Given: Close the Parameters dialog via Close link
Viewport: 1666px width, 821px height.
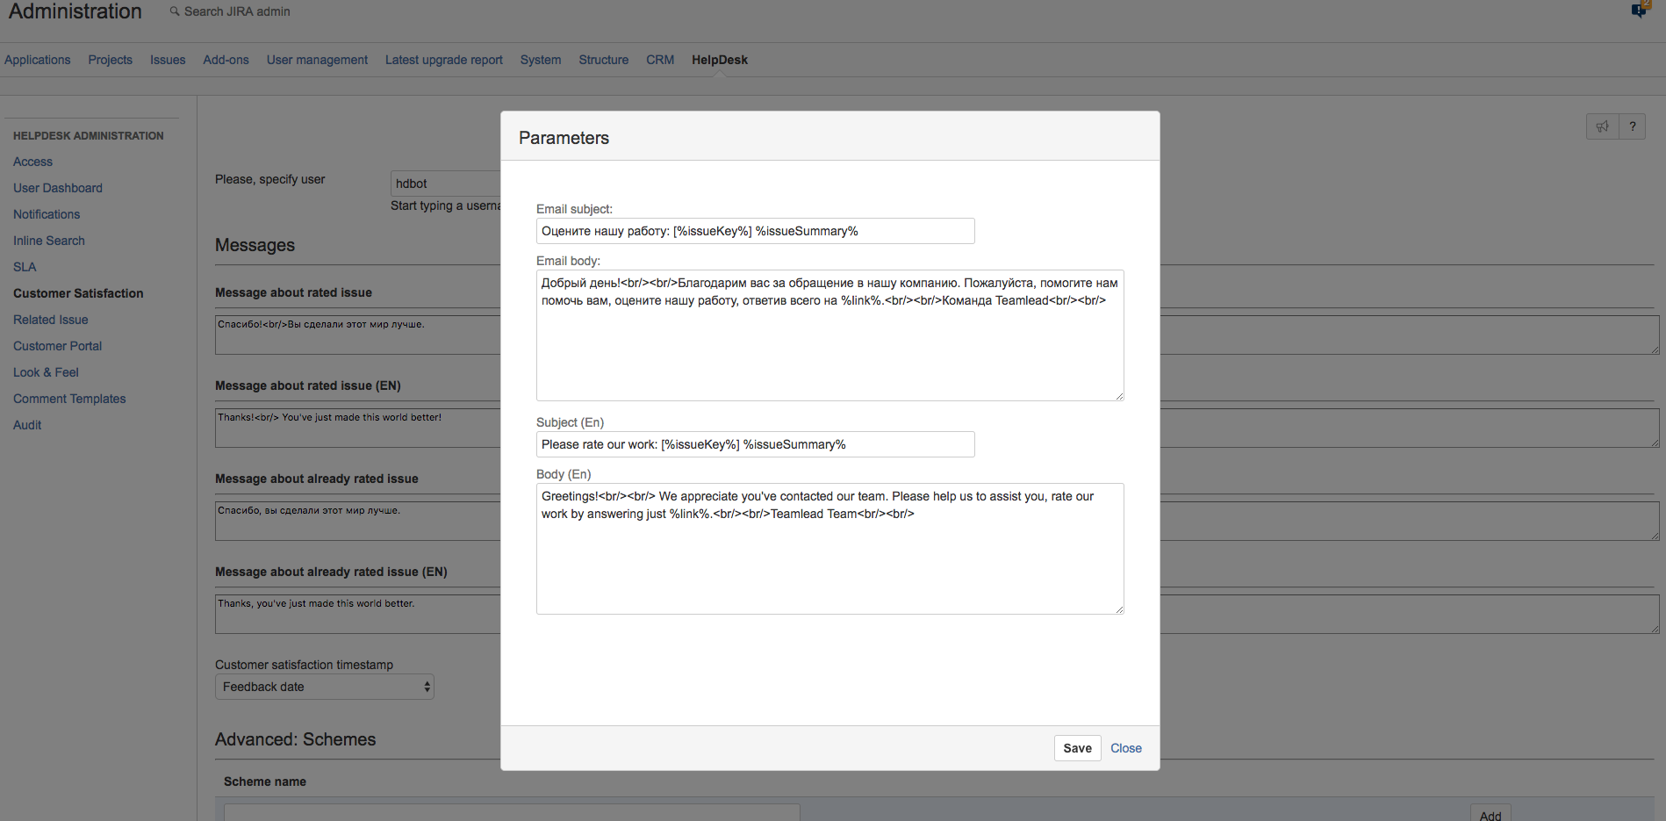Looking at the screenshot, I should point(1125,748).
